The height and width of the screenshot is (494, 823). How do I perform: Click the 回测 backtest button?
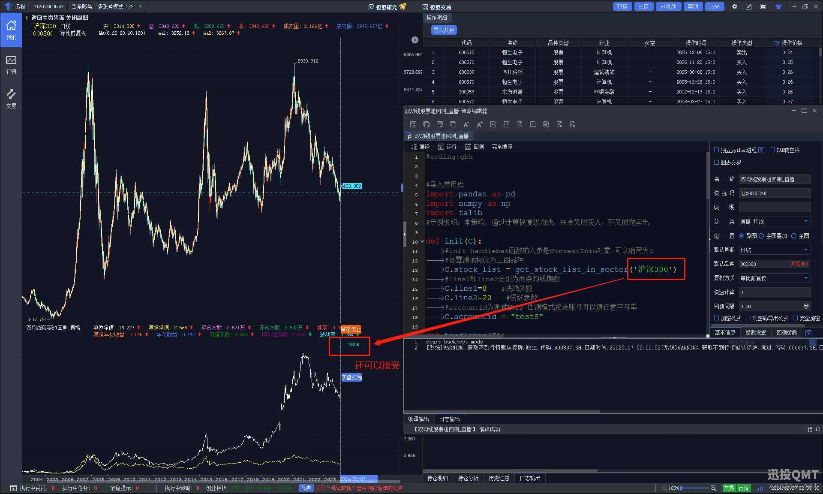point(474,147)
